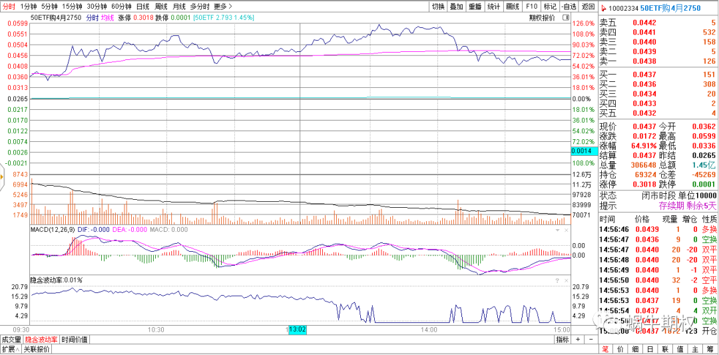Image resolution: width=719 pixels, height=355 pixels.
Task: Select the 隐含波动率 implied volatility tab
Action: 41,340
